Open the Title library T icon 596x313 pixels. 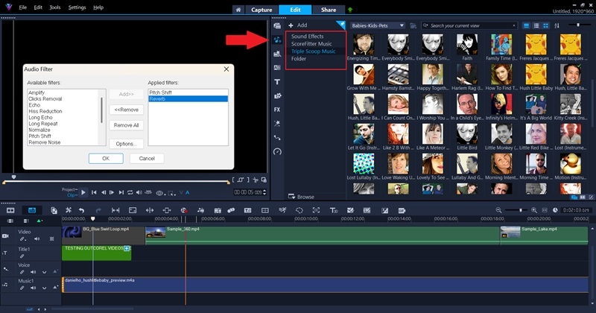(277, 82)
